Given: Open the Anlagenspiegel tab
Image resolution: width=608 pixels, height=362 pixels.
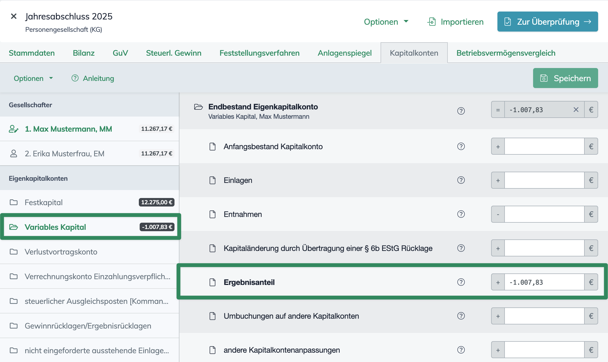Looking at the screenshot, I should tap(345, 53).
